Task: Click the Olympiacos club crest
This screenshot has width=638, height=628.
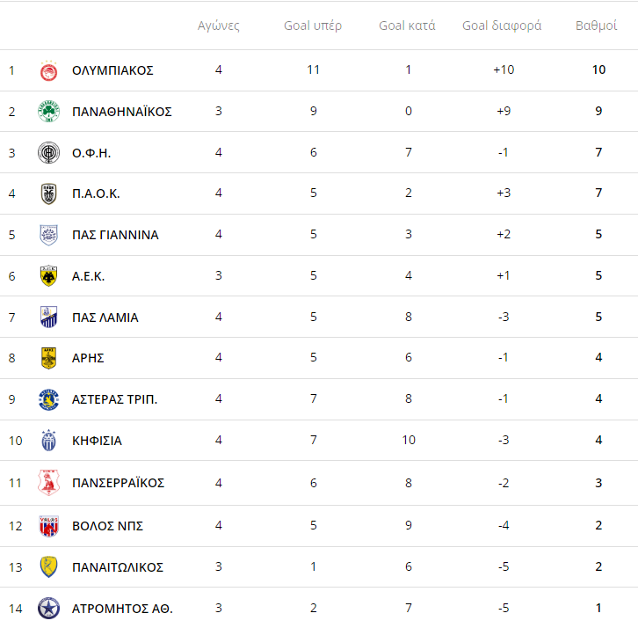Action: tap(49, 71)
